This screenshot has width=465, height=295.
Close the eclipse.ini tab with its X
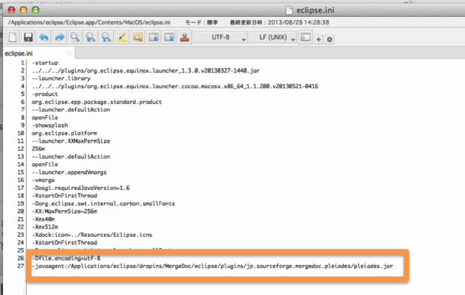click(x=69, y=53)
